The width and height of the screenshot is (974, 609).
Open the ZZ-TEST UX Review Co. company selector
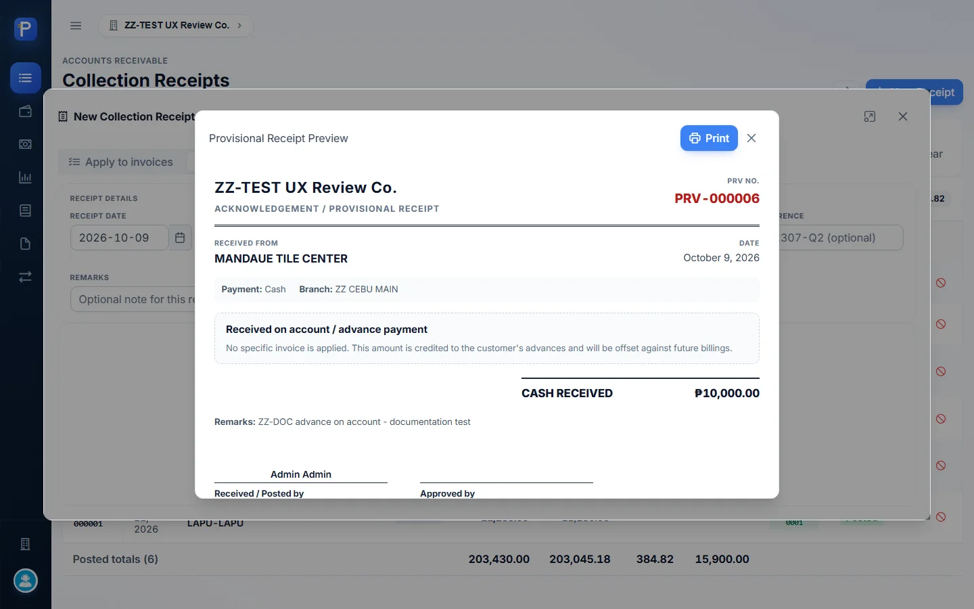tap(176, 26)
